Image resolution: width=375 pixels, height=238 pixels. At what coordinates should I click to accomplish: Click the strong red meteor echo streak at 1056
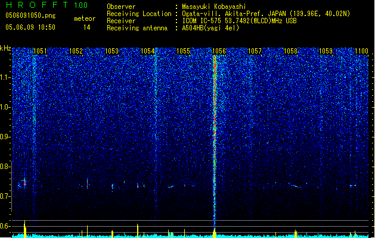[x=215, y=141]
